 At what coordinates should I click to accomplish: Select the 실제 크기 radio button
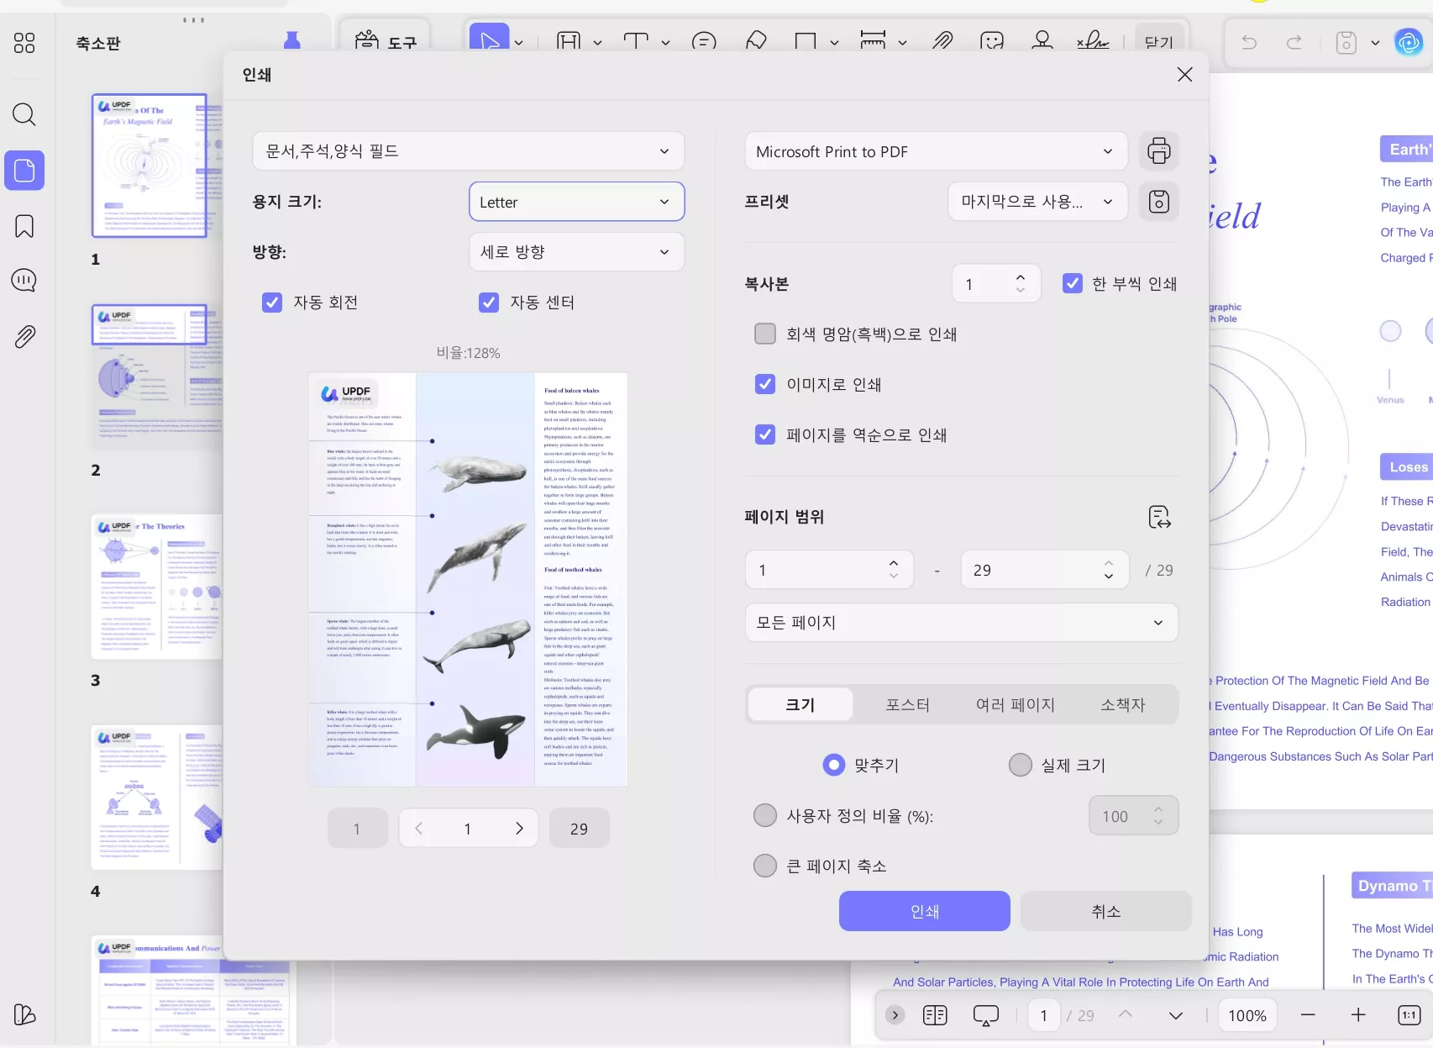tap(1020, 765)
